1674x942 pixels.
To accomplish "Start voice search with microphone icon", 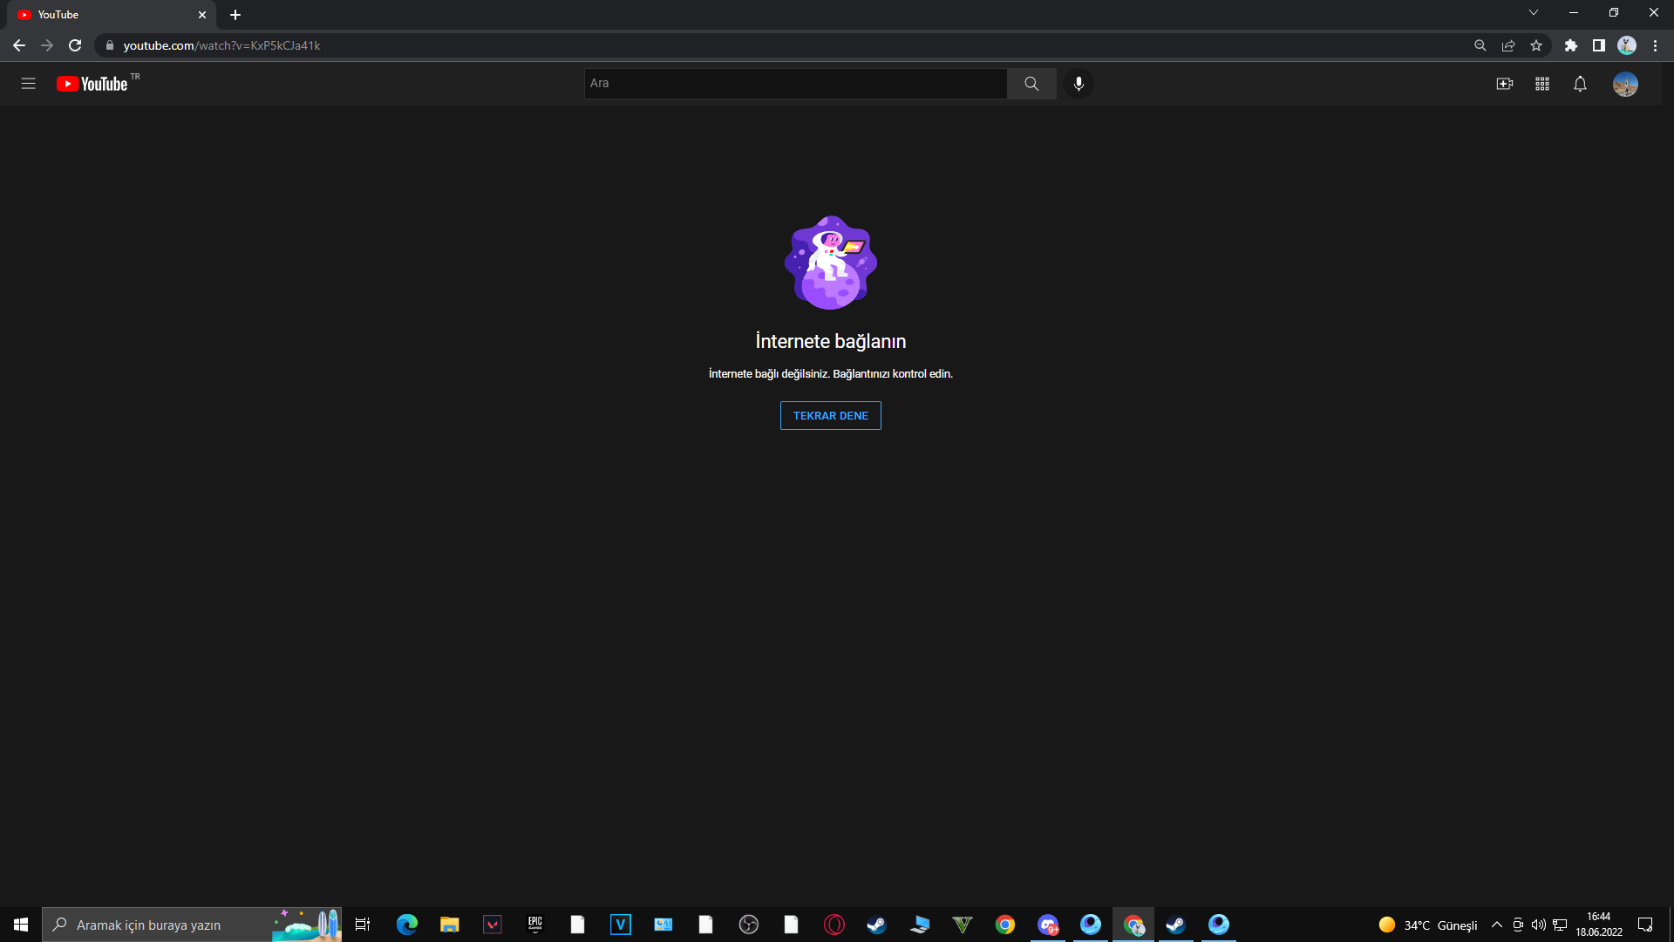I will pos(1079,84).
